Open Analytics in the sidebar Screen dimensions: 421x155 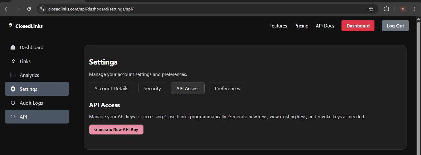pyautogui.click(x=37, y=75)
